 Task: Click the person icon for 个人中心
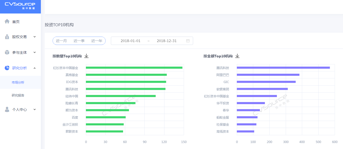click(7, 110)
